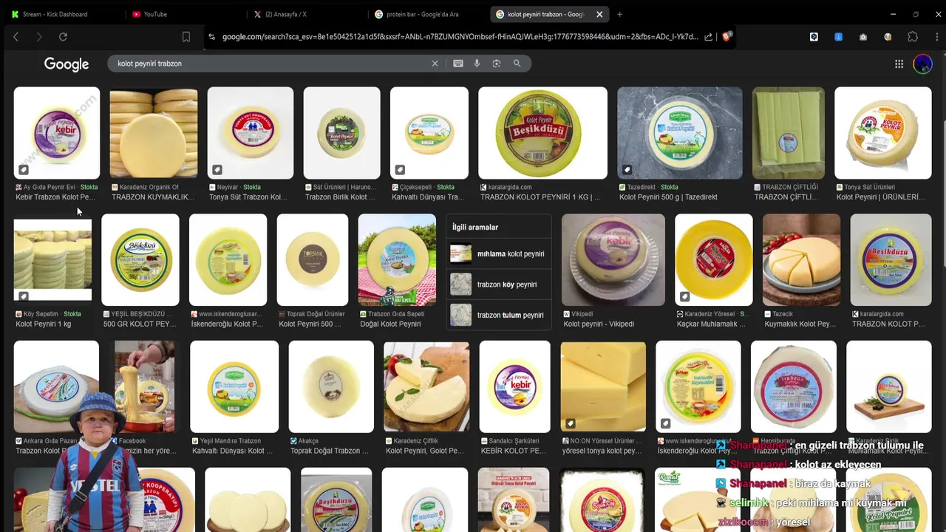Open Tonya Süt Ürünleri Kolot Peyniri image
The image size is (946, 532).
tap(883, 133)
